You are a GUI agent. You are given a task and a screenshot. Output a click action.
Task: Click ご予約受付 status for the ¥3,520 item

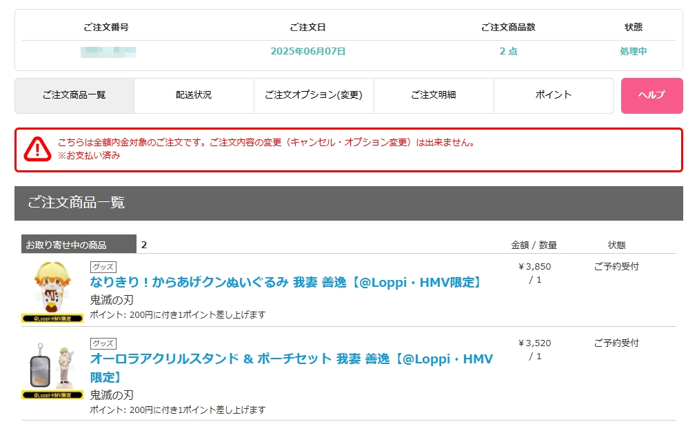pos(616,343)
